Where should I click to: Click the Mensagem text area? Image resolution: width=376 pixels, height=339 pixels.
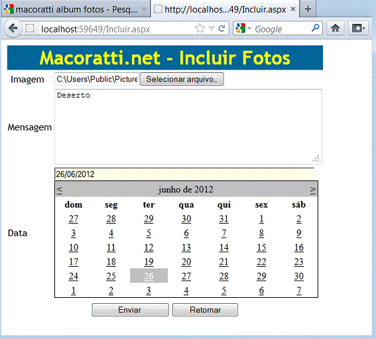[x=188, y=127]
